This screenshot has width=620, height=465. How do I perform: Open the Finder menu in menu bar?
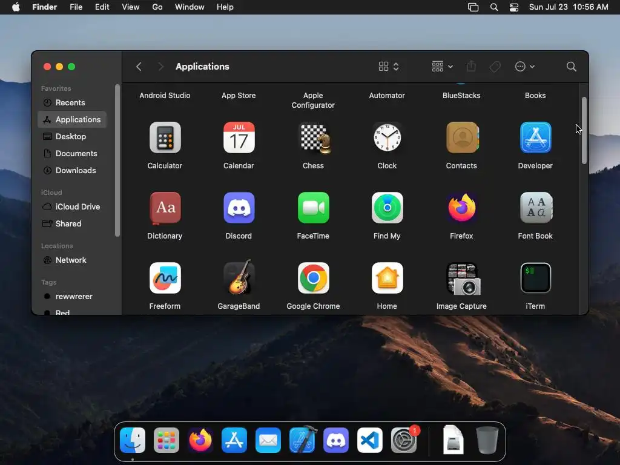point(44,7)
